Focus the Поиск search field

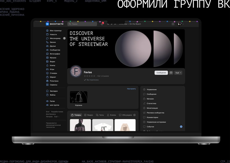pyautogui.click(x=82, y=24)
